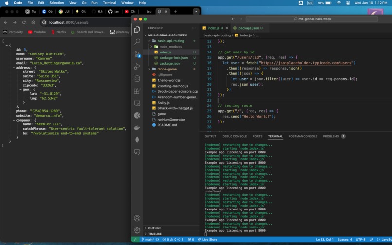392x245 pixels.
Task: Open 3.rock-paper-scissors.cpp in the Explorer
Action: [178, 91]
